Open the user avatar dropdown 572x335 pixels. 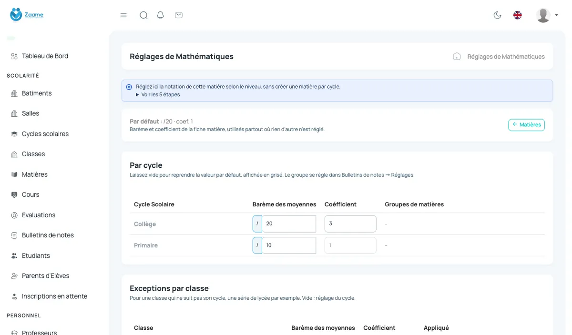click(x=547, y=15)
